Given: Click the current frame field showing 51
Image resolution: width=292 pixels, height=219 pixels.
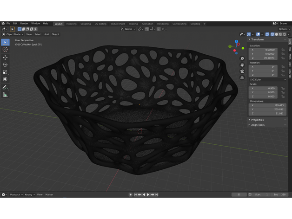Looking at the screenshot, I should pos(239,195).
